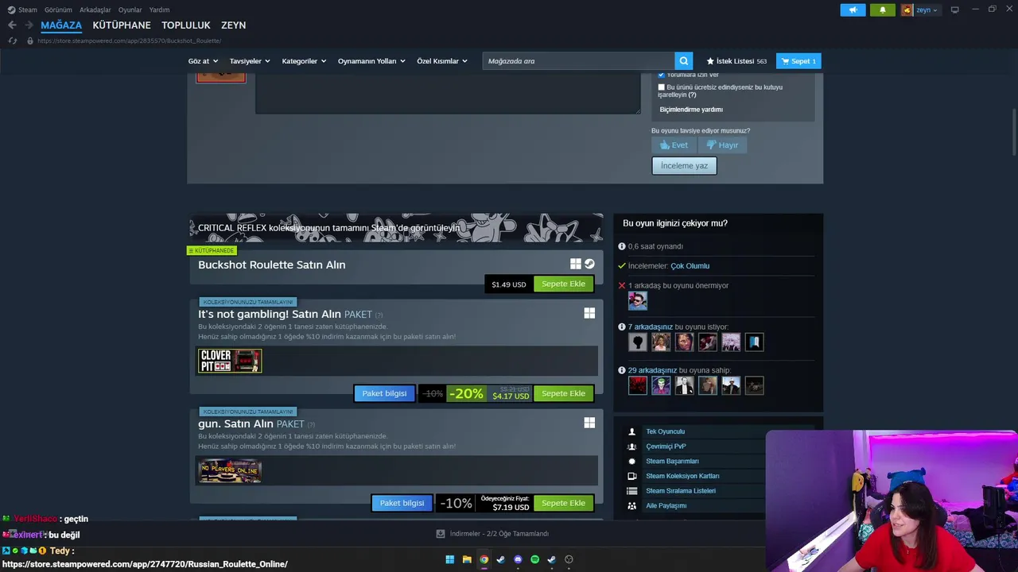
Task: Open File Explorer from the taskbar
Action: [x=467, y=559]
